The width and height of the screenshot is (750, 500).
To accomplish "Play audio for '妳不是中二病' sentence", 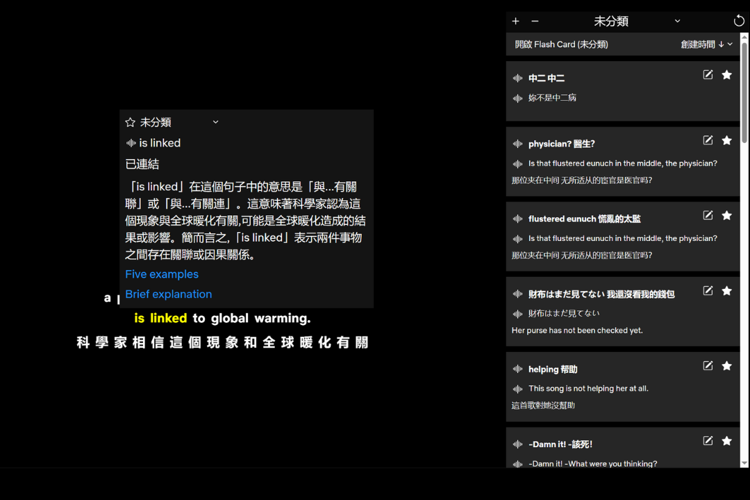I will pyautogui.click(x=517, y=98).
